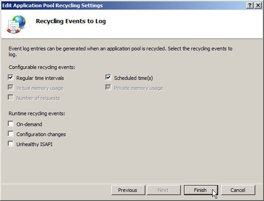Click the help question mark button

click(250, 5)
